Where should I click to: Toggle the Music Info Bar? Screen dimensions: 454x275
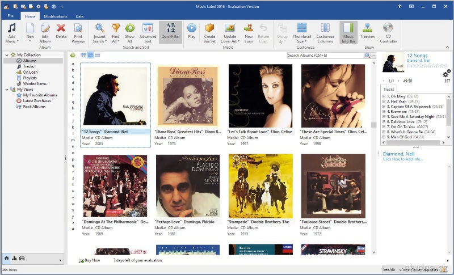click(348, 32)
